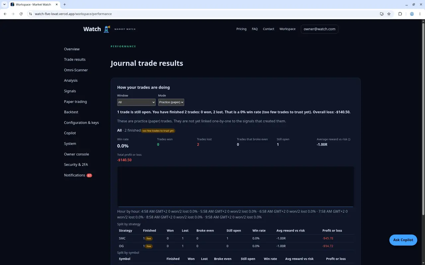The height and width of the screenshot is (265, 425).
Task: Go back using the browser back arrow
Action: point(5,14)
